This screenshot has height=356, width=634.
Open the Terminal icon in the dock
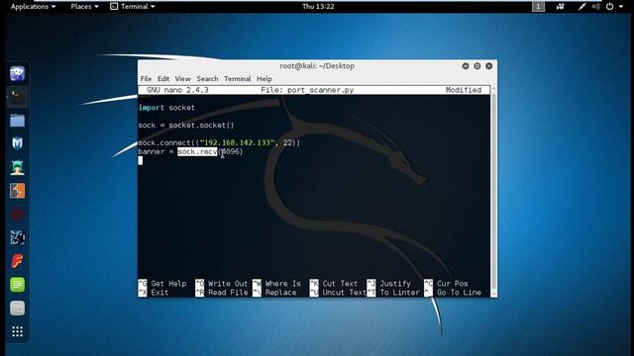click(18, 97)
